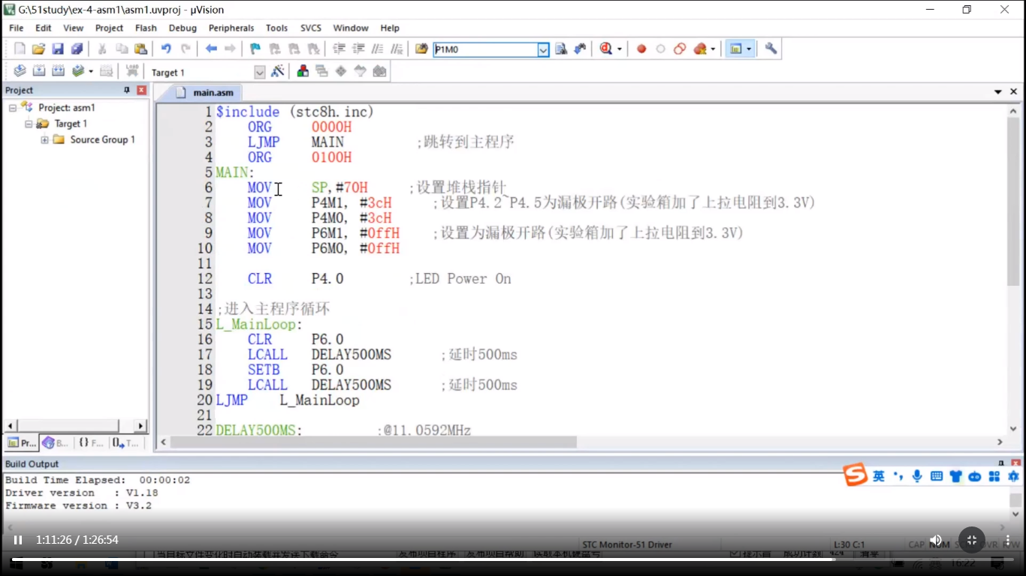This screenshot has width=1026, height=576.
Task: Expand batch build dropdown arrow
Action: (91, 71)
